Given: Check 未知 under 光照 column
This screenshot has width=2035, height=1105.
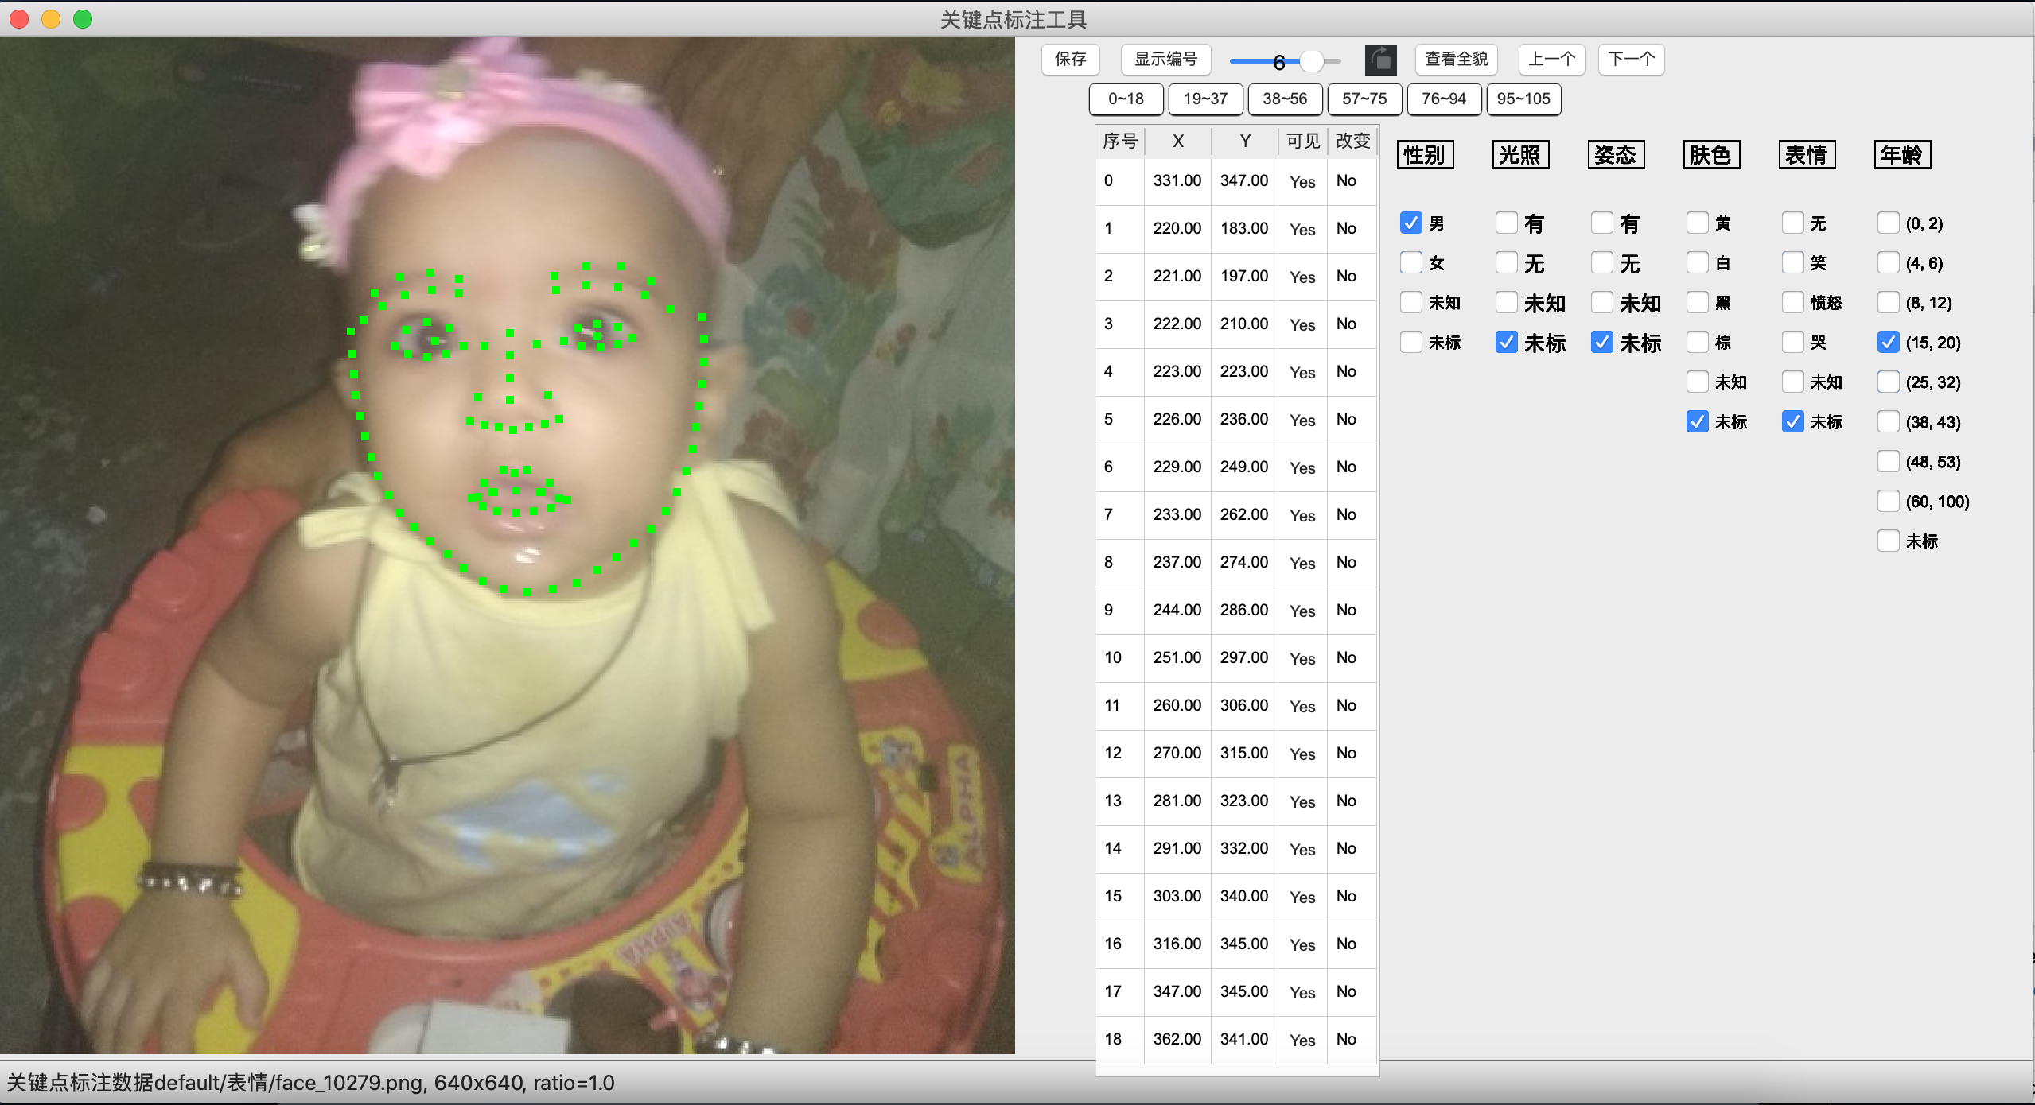Looking at the screenshot, I should 1506,302.
